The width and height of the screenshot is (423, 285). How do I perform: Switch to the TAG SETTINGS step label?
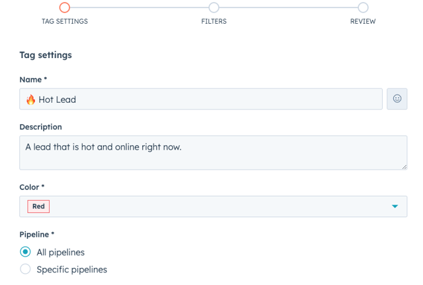[65, 21]
